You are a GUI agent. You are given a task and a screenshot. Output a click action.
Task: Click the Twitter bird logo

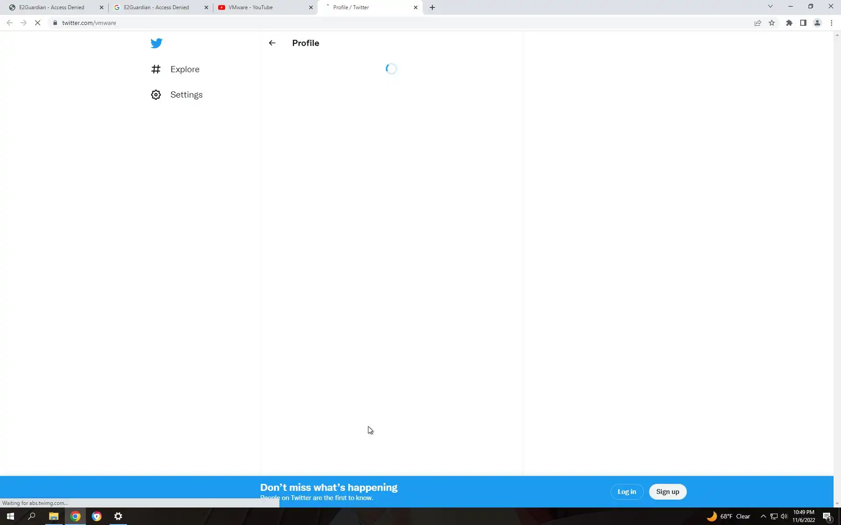click(156, 43)
